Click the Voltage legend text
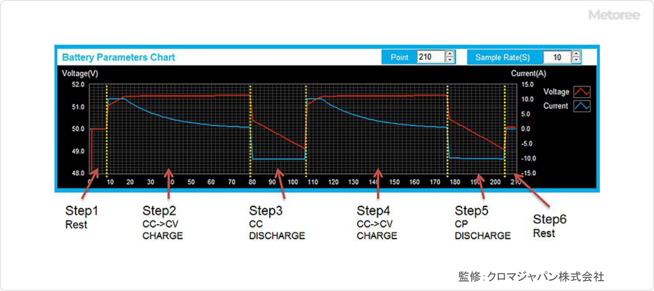 tap(556, 92)
